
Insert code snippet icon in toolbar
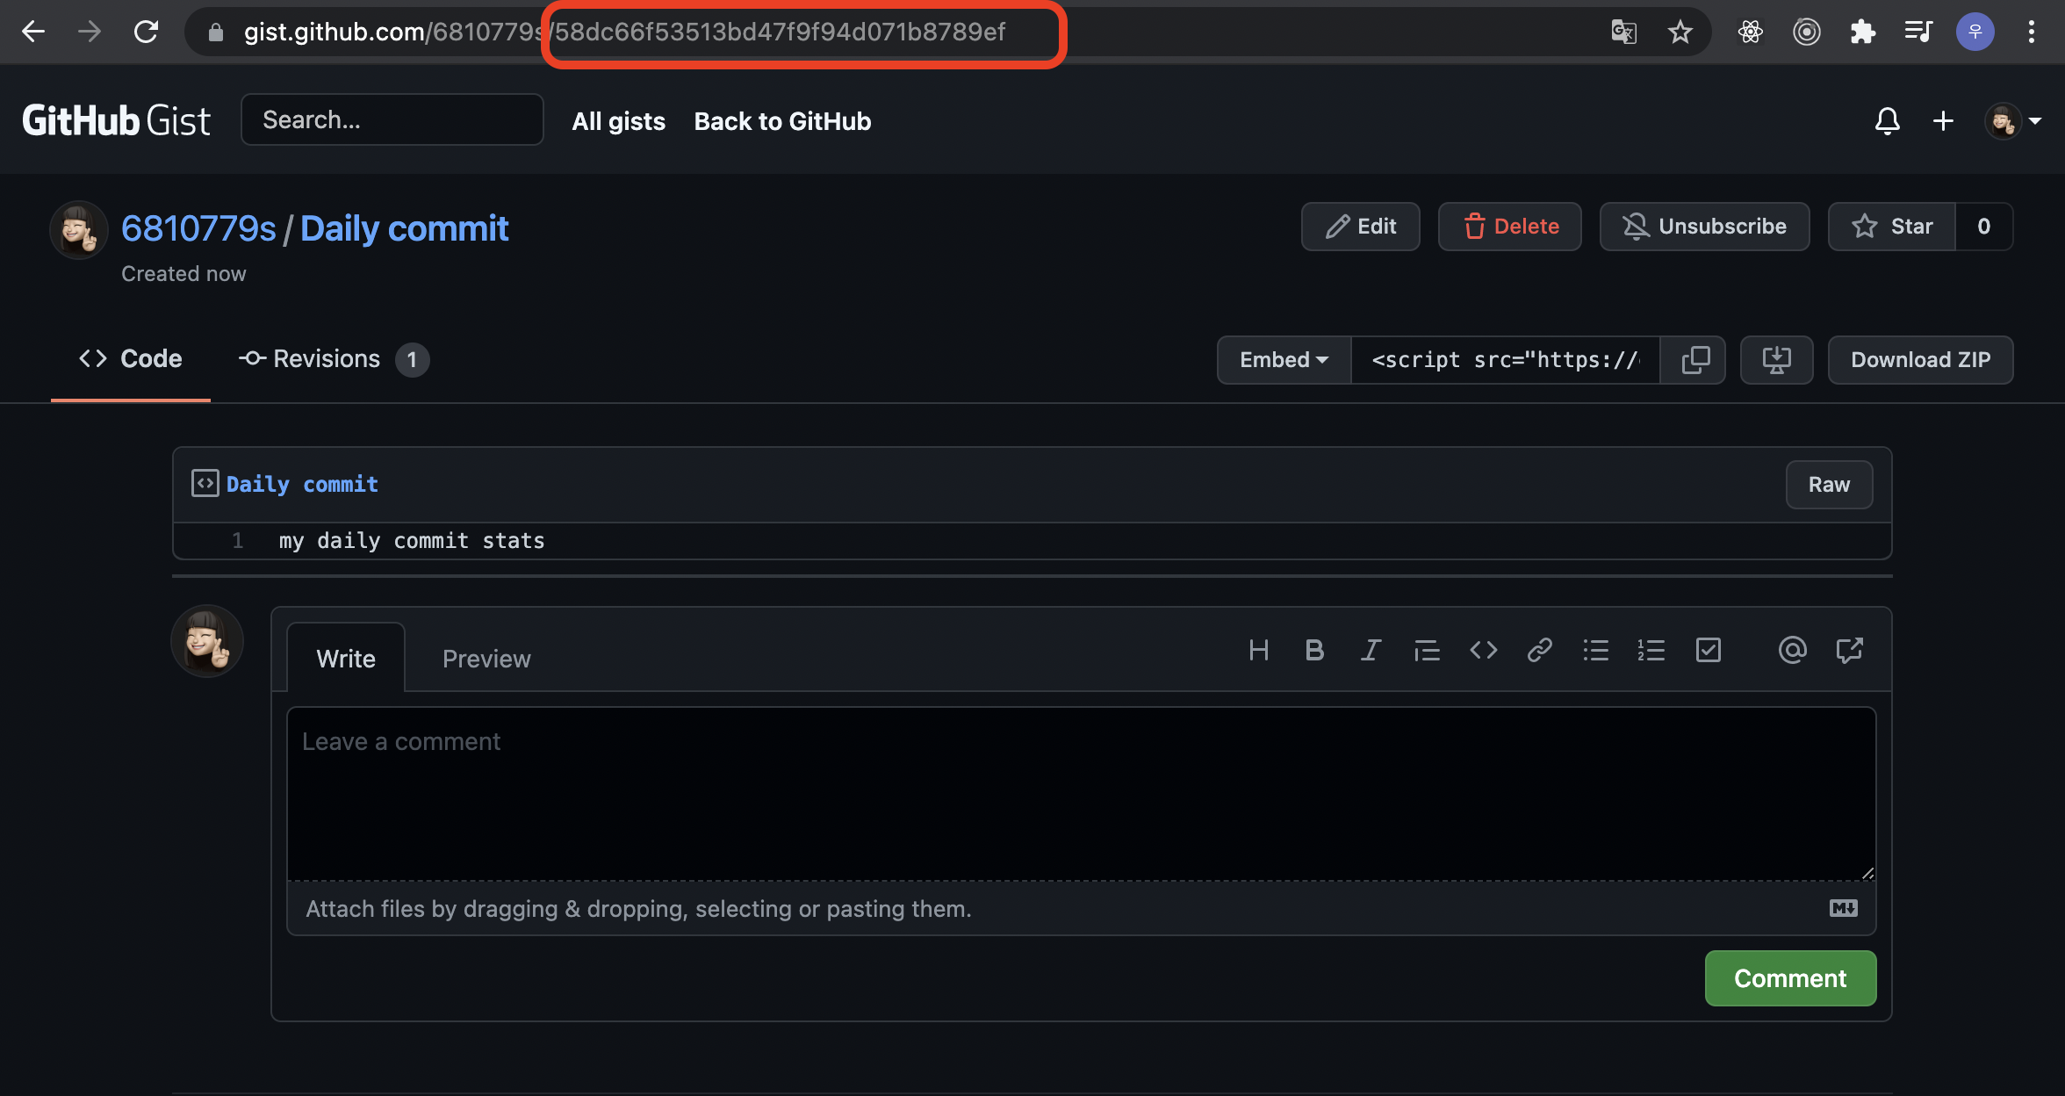[x=1483, y=651]
